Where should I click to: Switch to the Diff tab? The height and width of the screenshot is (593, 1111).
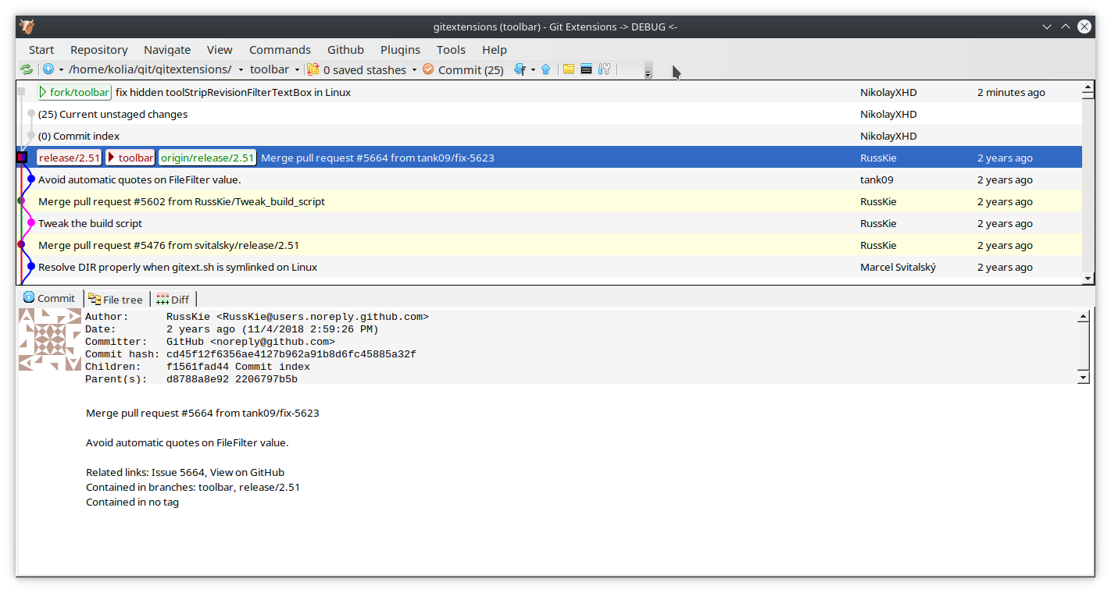point(173,299)
